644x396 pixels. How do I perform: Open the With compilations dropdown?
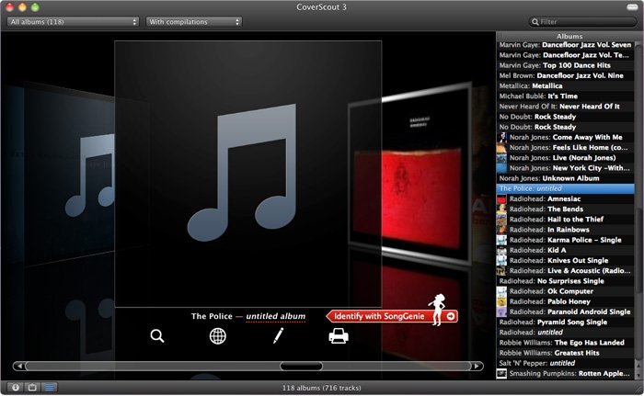coord(194,22)
